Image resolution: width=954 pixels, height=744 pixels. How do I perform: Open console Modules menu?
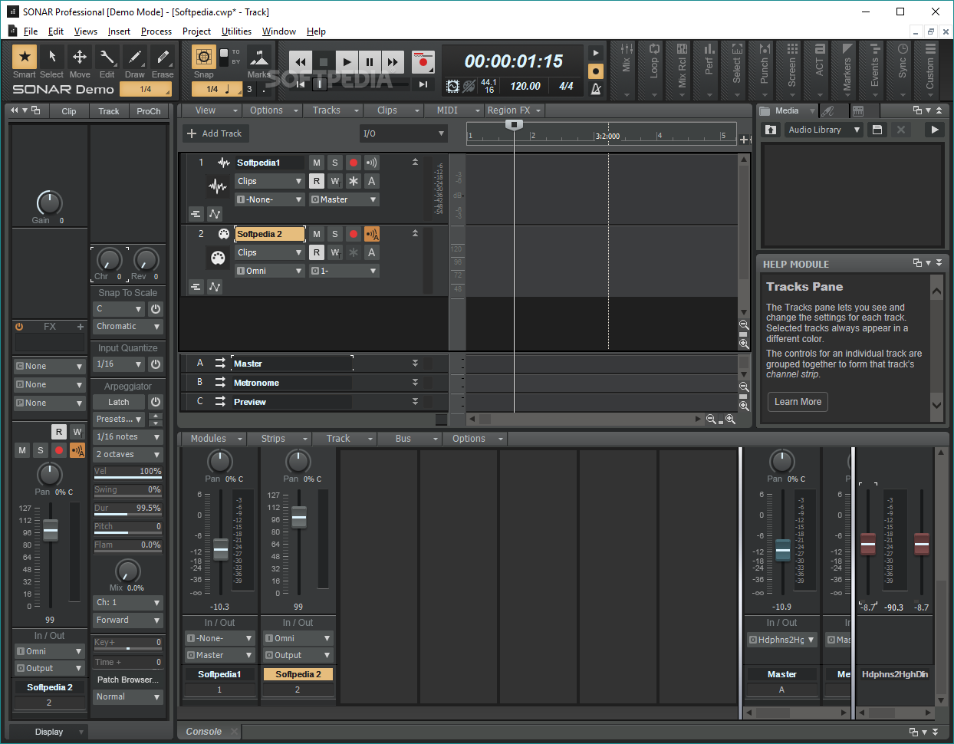(x=215, y=439)
